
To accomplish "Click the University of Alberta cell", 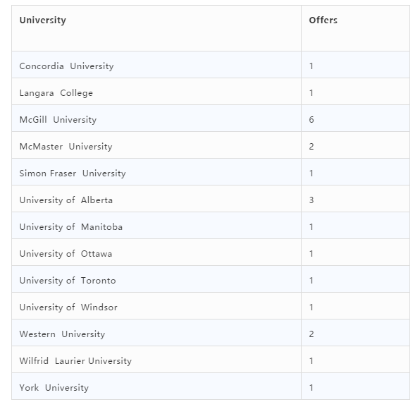I will tap(156, 199).
